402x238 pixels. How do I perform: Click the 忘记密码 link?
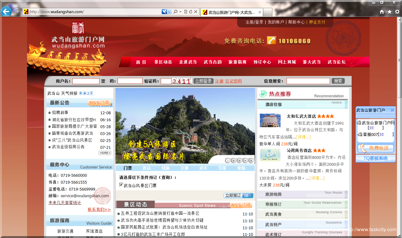tap(233, 81)
